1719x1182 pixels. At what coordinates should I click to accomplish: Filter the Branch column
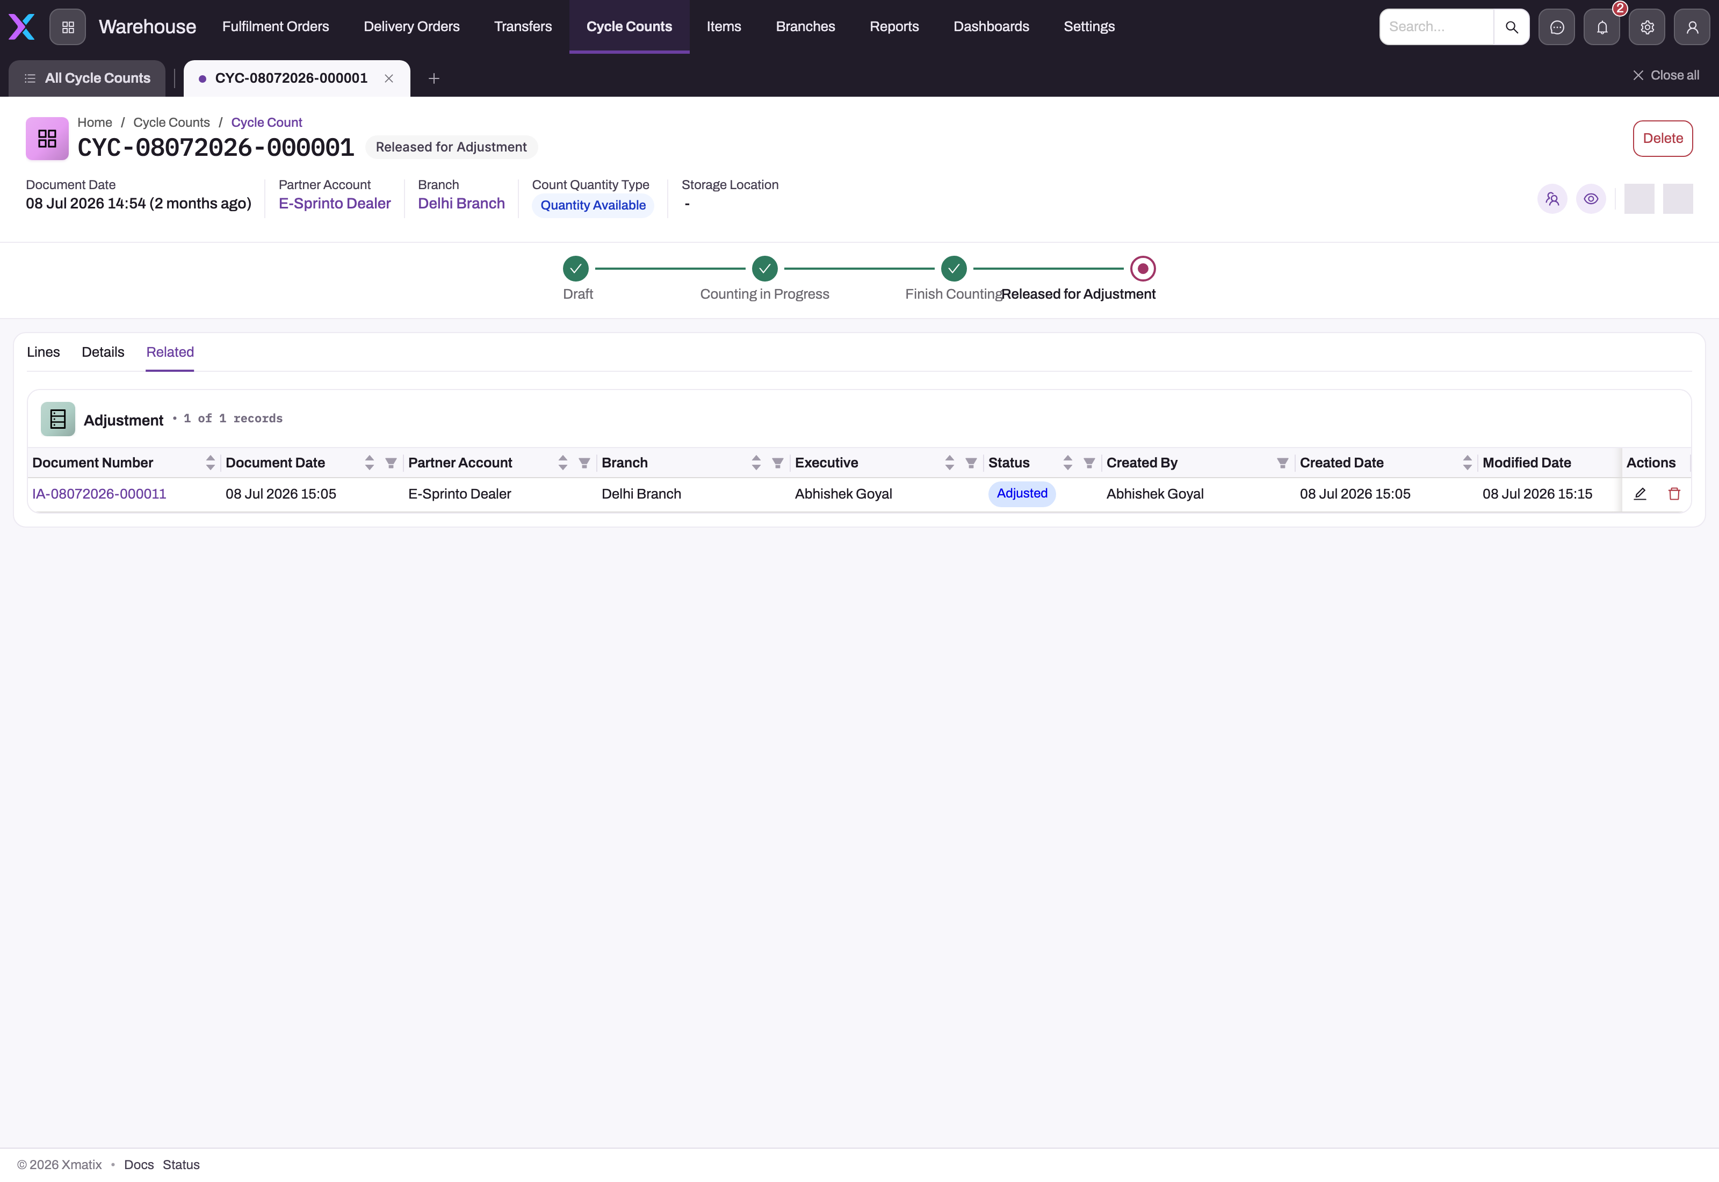point(777,463)
